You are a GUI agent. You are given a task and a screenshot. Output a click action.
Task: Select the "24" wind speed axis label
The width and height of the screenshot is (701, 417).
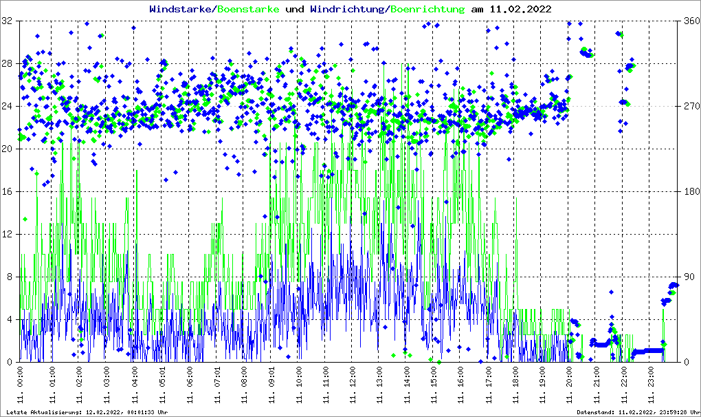click(8, 107)
